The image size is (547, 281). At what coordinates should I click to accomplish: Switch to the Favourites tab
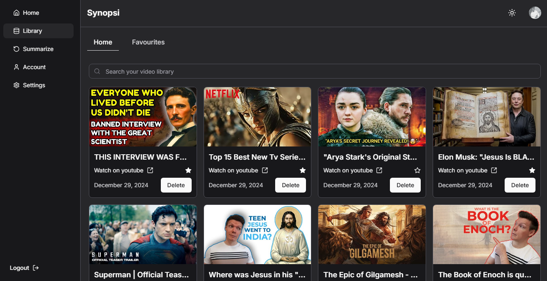pos(148,42)
